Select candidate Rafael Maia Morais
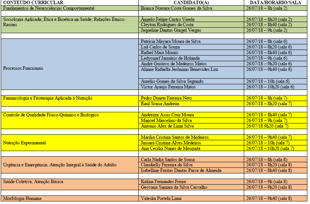Screen dimensions: 310x204 click(x=191, y=53)
